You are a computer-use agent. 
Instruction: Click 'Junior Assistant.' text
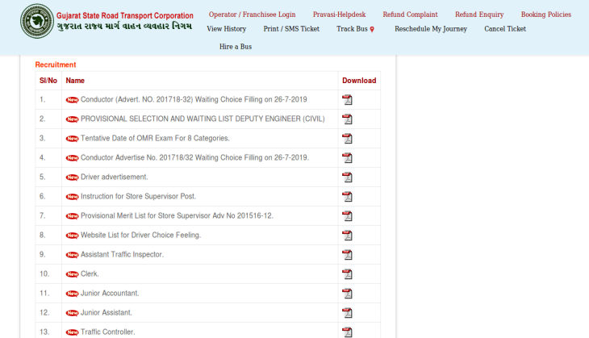(x=107, y=312)
